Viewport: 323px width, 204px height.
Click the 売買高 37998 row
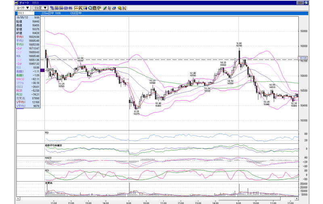pyautogui.click(x=28, y=98)
